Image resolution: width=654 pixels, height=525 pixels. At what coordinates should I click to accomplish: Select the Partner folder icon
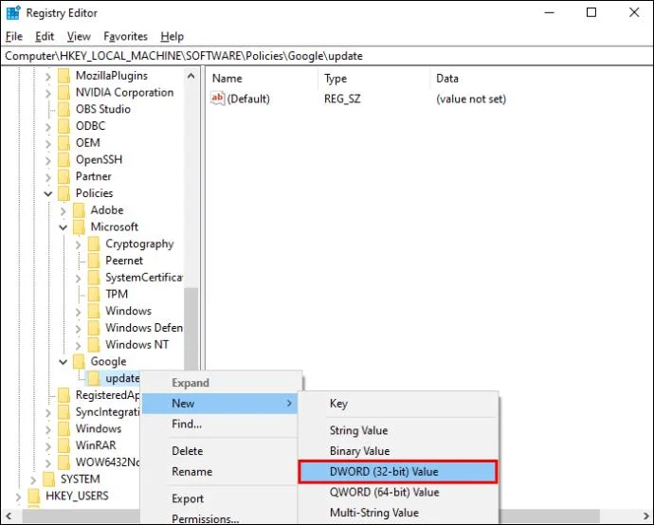pos(64,176)
